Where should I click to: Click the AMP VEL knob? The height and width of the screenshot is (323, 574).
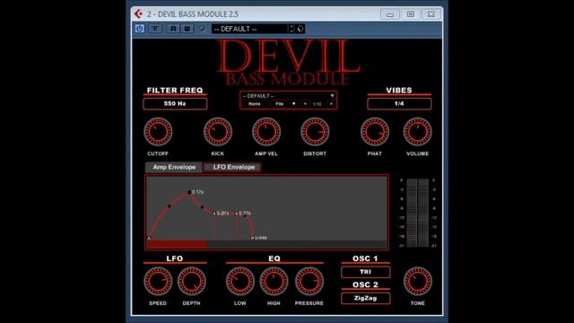[x=266, y=132]
